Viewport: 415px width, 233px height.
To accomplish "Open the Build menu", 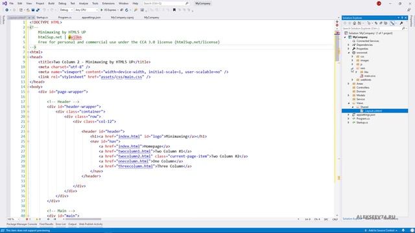I will click(x=51, y=3).
